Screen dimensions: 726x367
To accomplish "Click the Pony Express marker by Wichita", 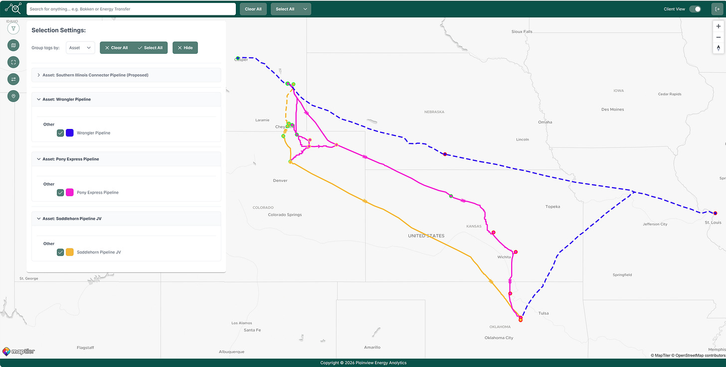I will point(516,252).
